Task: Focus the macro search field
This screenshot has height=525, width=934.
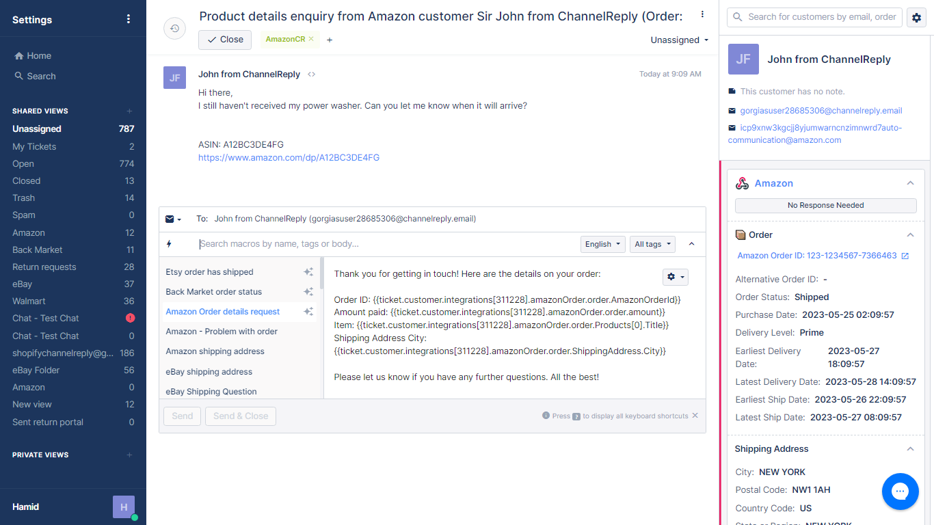Action: [386, 244]
